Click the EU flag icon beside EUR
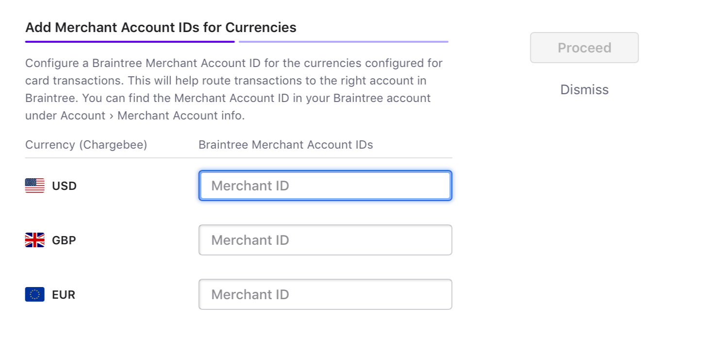Screen dimensions: 708x339 34,294
